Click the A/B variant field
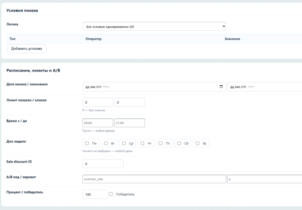This screenshot has width=302, height=210. tap(265, 179)
